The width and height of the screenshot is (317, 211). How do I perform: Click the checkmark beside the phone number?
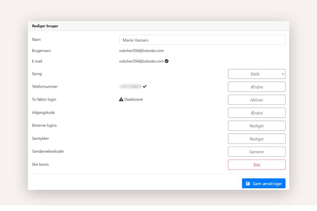click(x=145, y=86)
